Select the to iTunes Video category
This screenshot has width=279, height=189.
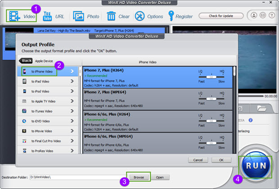coord(48,111)
